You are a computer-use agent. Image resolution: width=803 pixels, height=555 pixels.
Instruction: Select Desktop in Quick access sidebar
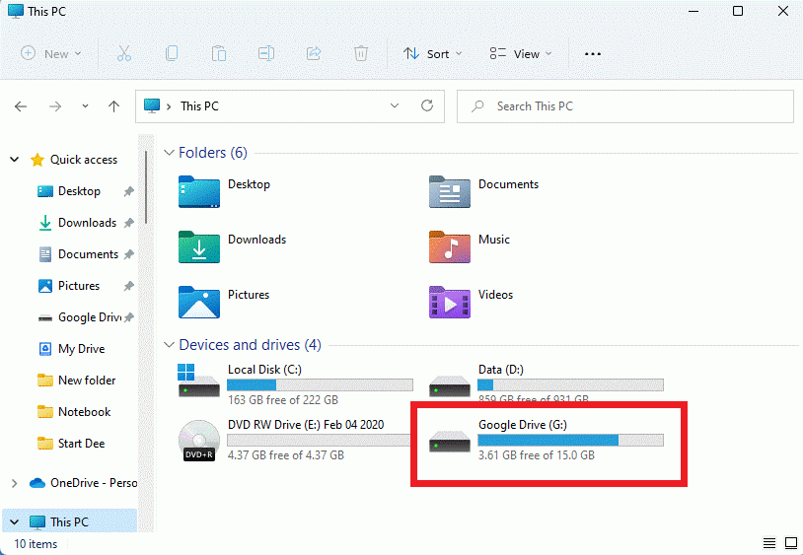(x=79, y=191)
